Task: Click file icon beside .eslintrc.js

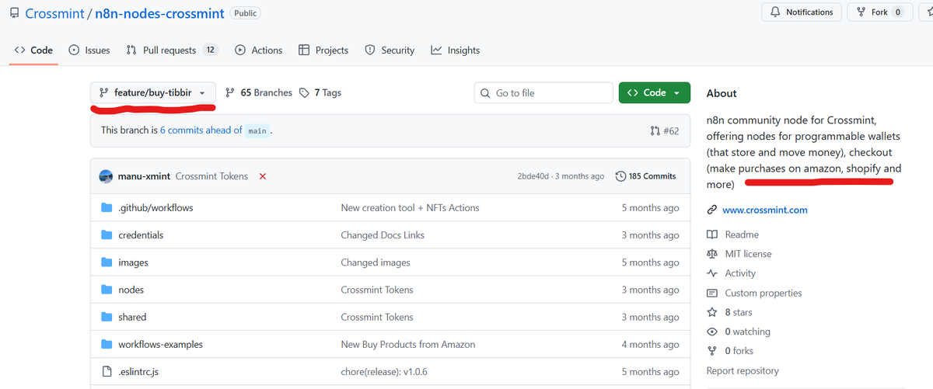Action: 107,371
